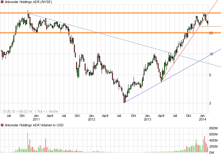This screenshot has width=221, height=155.
Task: Click the dark-blue ascending trendline
Action: pos(172,76)
